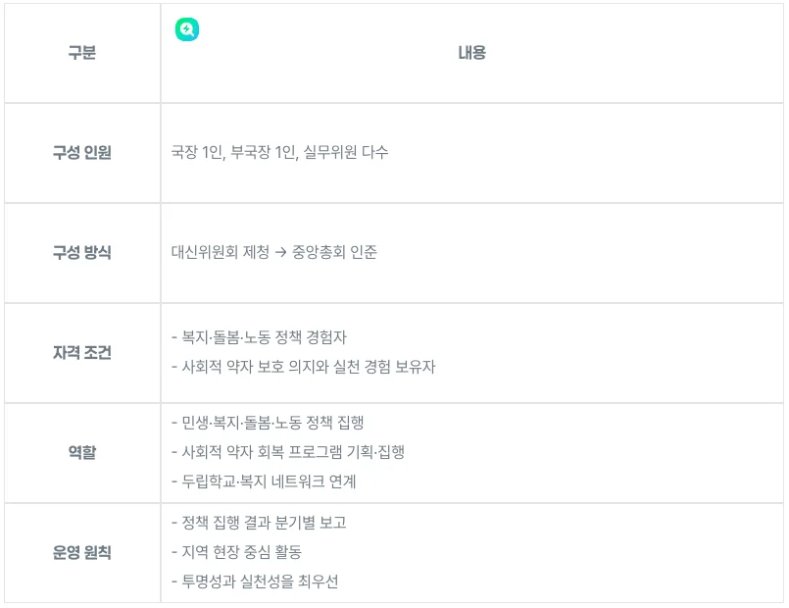Select the 역할 row label
Screen dimensions: 789x608
82,453
